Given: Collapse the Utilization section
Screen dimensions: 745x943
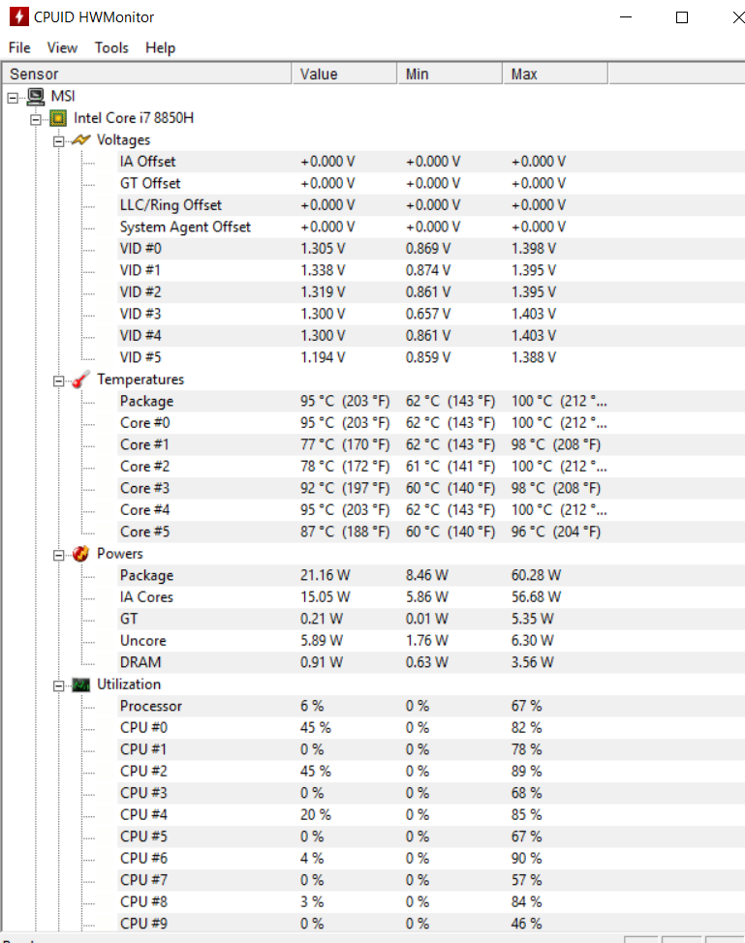Looking at the screenshot, I should coord(58,685).
